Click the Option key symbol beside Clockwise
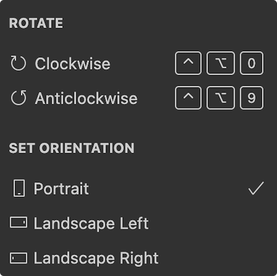Image resolution: width=277 pixels, height=276 pixels. [220, 63]
